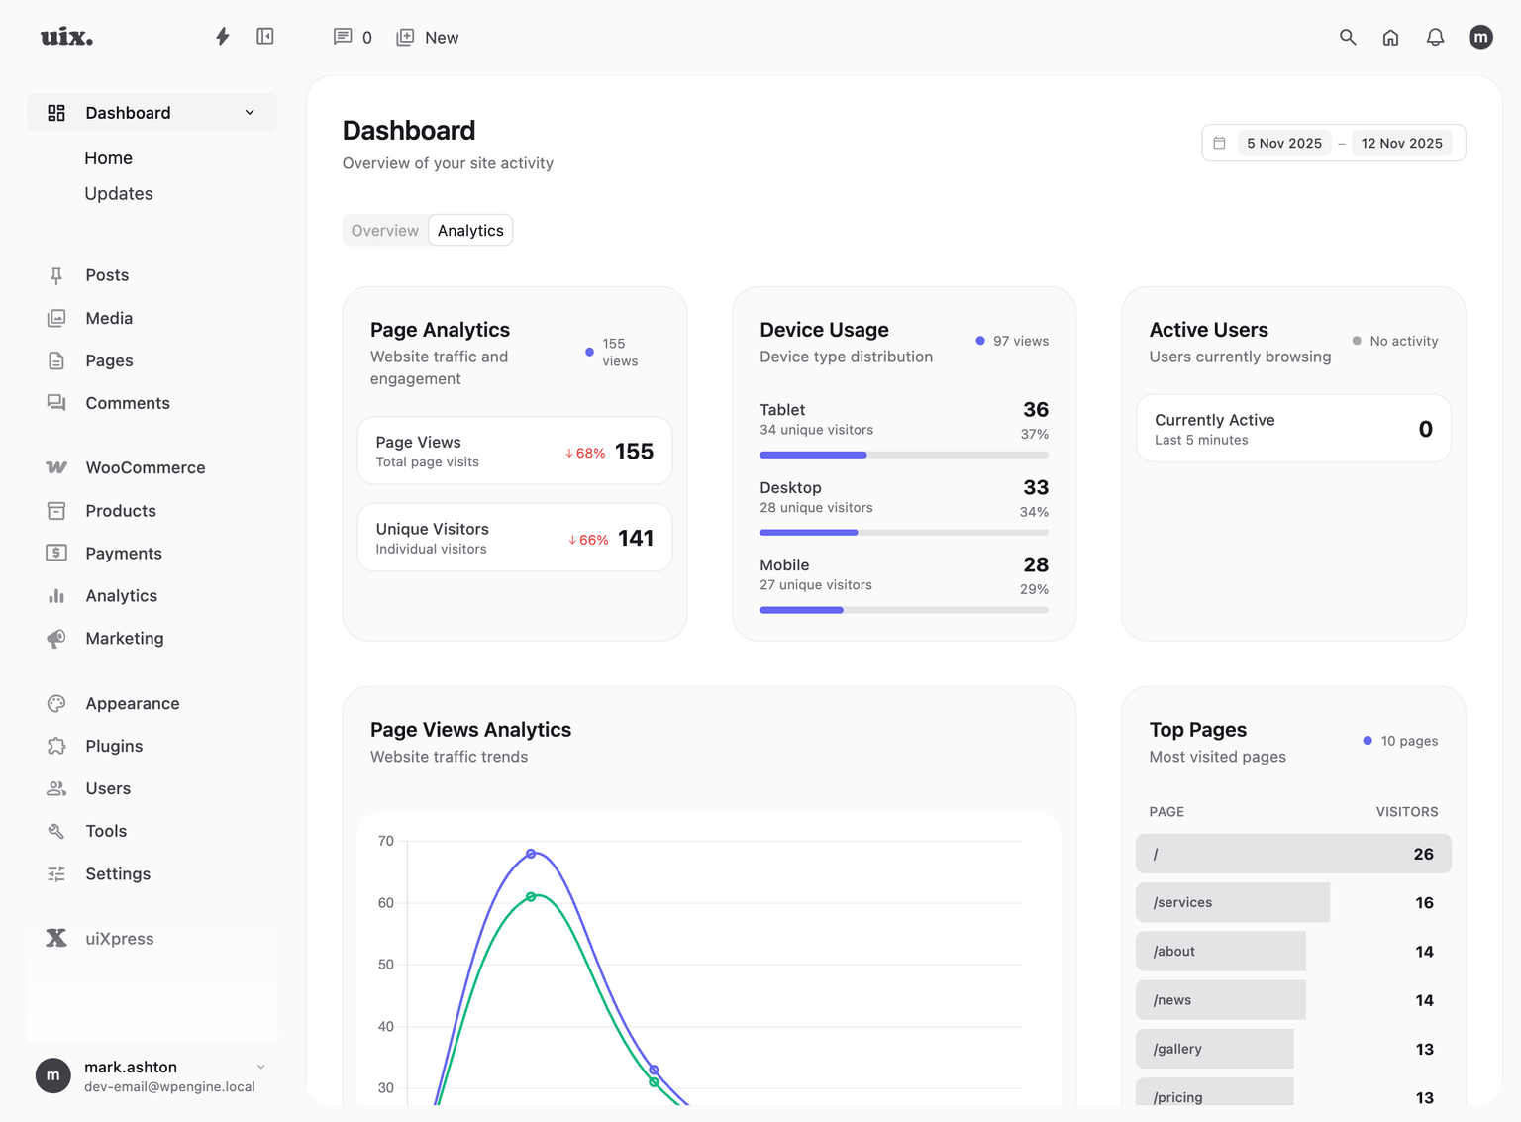Collapse the sidebar with the panel icon
The width and height of the screenshot is (1521, 1122).
(x=264, y=36)
